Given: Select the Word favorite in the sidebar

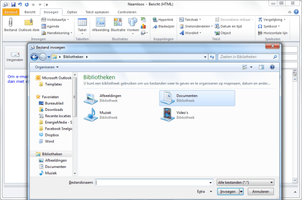Looking at the screenshot, I should (x=46, y=141).
